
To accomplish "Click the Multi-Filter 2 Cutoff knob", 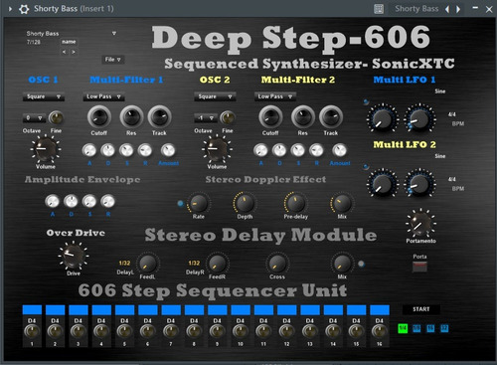I will [270, 116].
